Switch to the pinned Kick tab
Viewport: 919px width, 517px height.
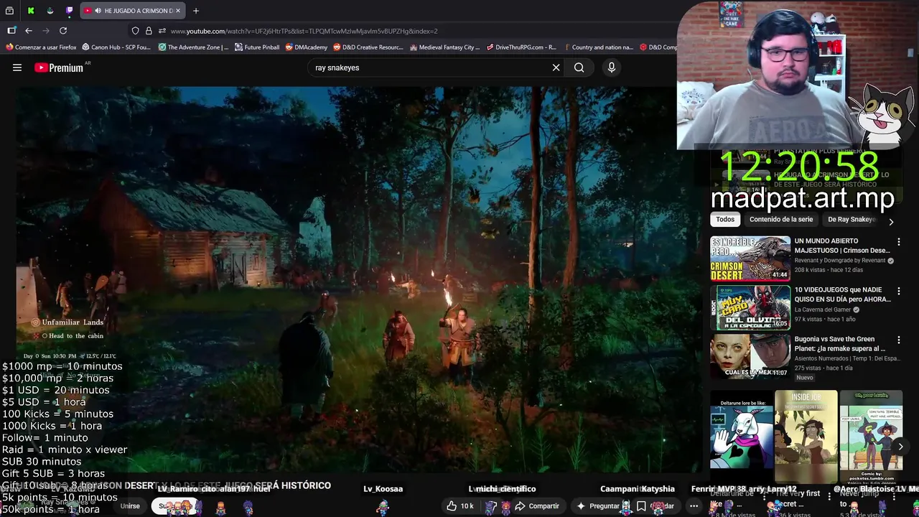31,11
